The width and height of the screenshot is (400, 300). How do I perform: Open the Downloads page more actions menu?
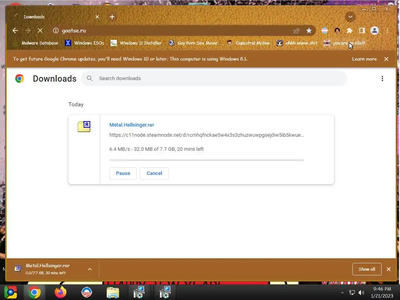[382, 78]
